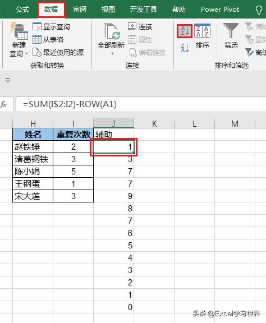Click the 全部刷新 refresh icon
Viewport: 266px width, 323px height.
click(112, 31)
